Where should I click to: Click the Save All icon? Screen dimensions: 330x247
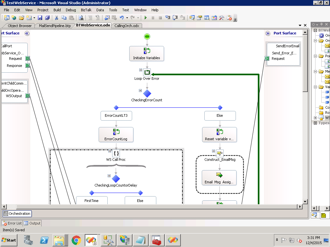(x=47, y=18)
